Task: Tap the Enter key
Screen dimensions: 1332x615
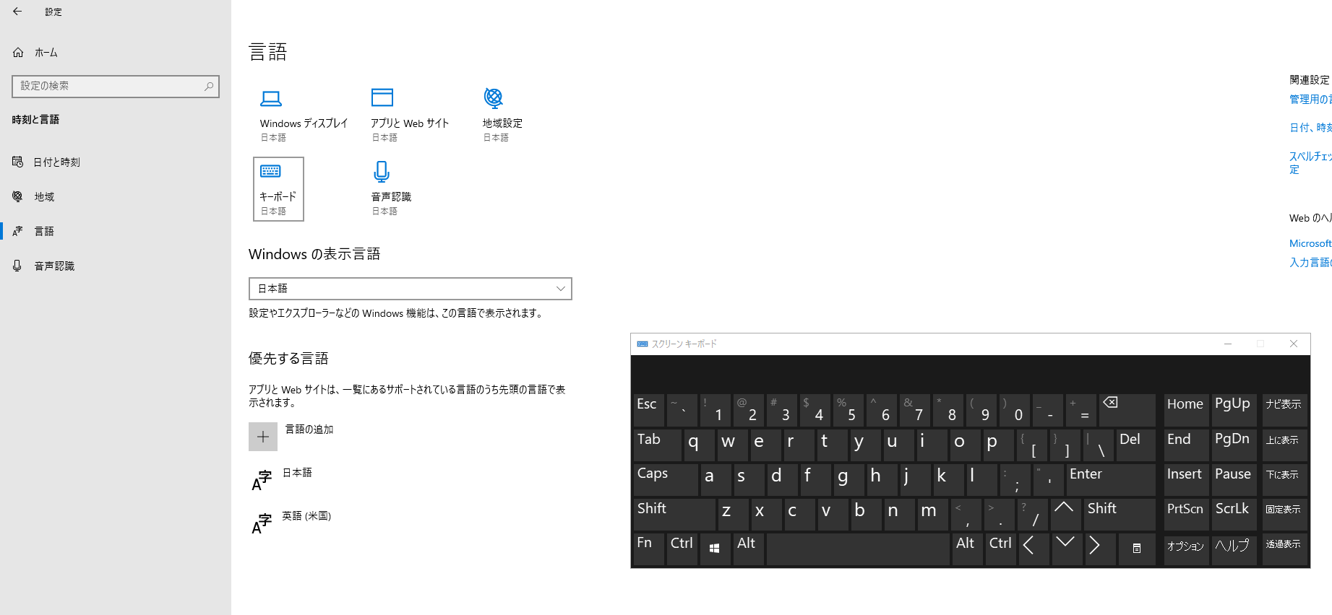Action: 1110,480
